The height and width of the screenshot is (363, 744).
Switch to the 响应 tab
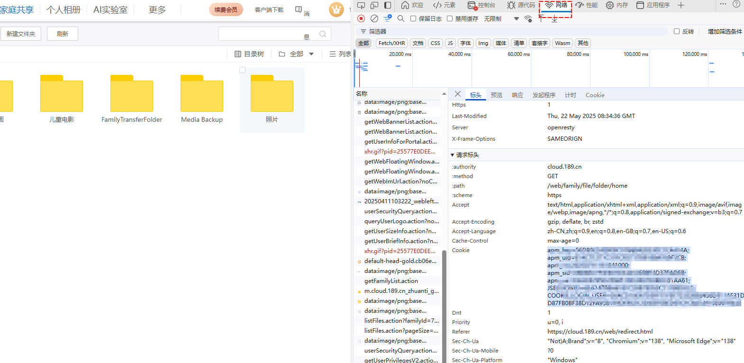(517, 95)
